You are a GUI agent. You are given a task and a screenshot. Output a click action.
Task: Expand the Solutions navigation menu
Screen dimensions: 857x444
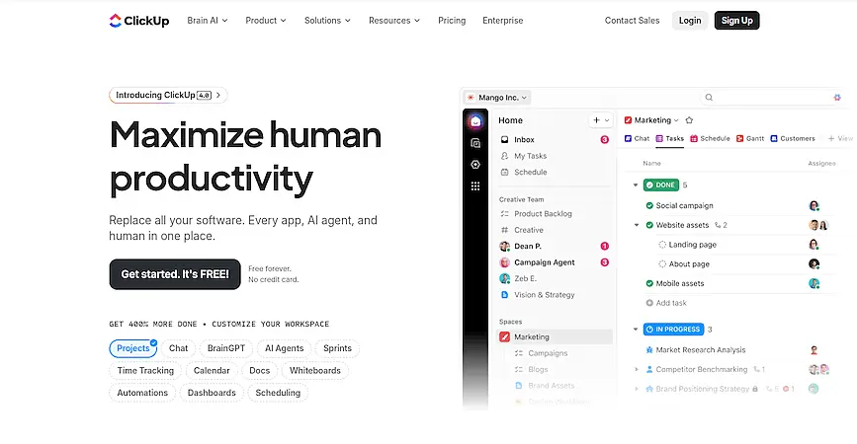pos(327,20)
